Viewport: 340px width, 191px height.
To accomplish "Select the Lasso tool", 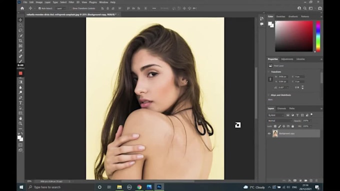I will pyautogui.click(x=20, y=30).
